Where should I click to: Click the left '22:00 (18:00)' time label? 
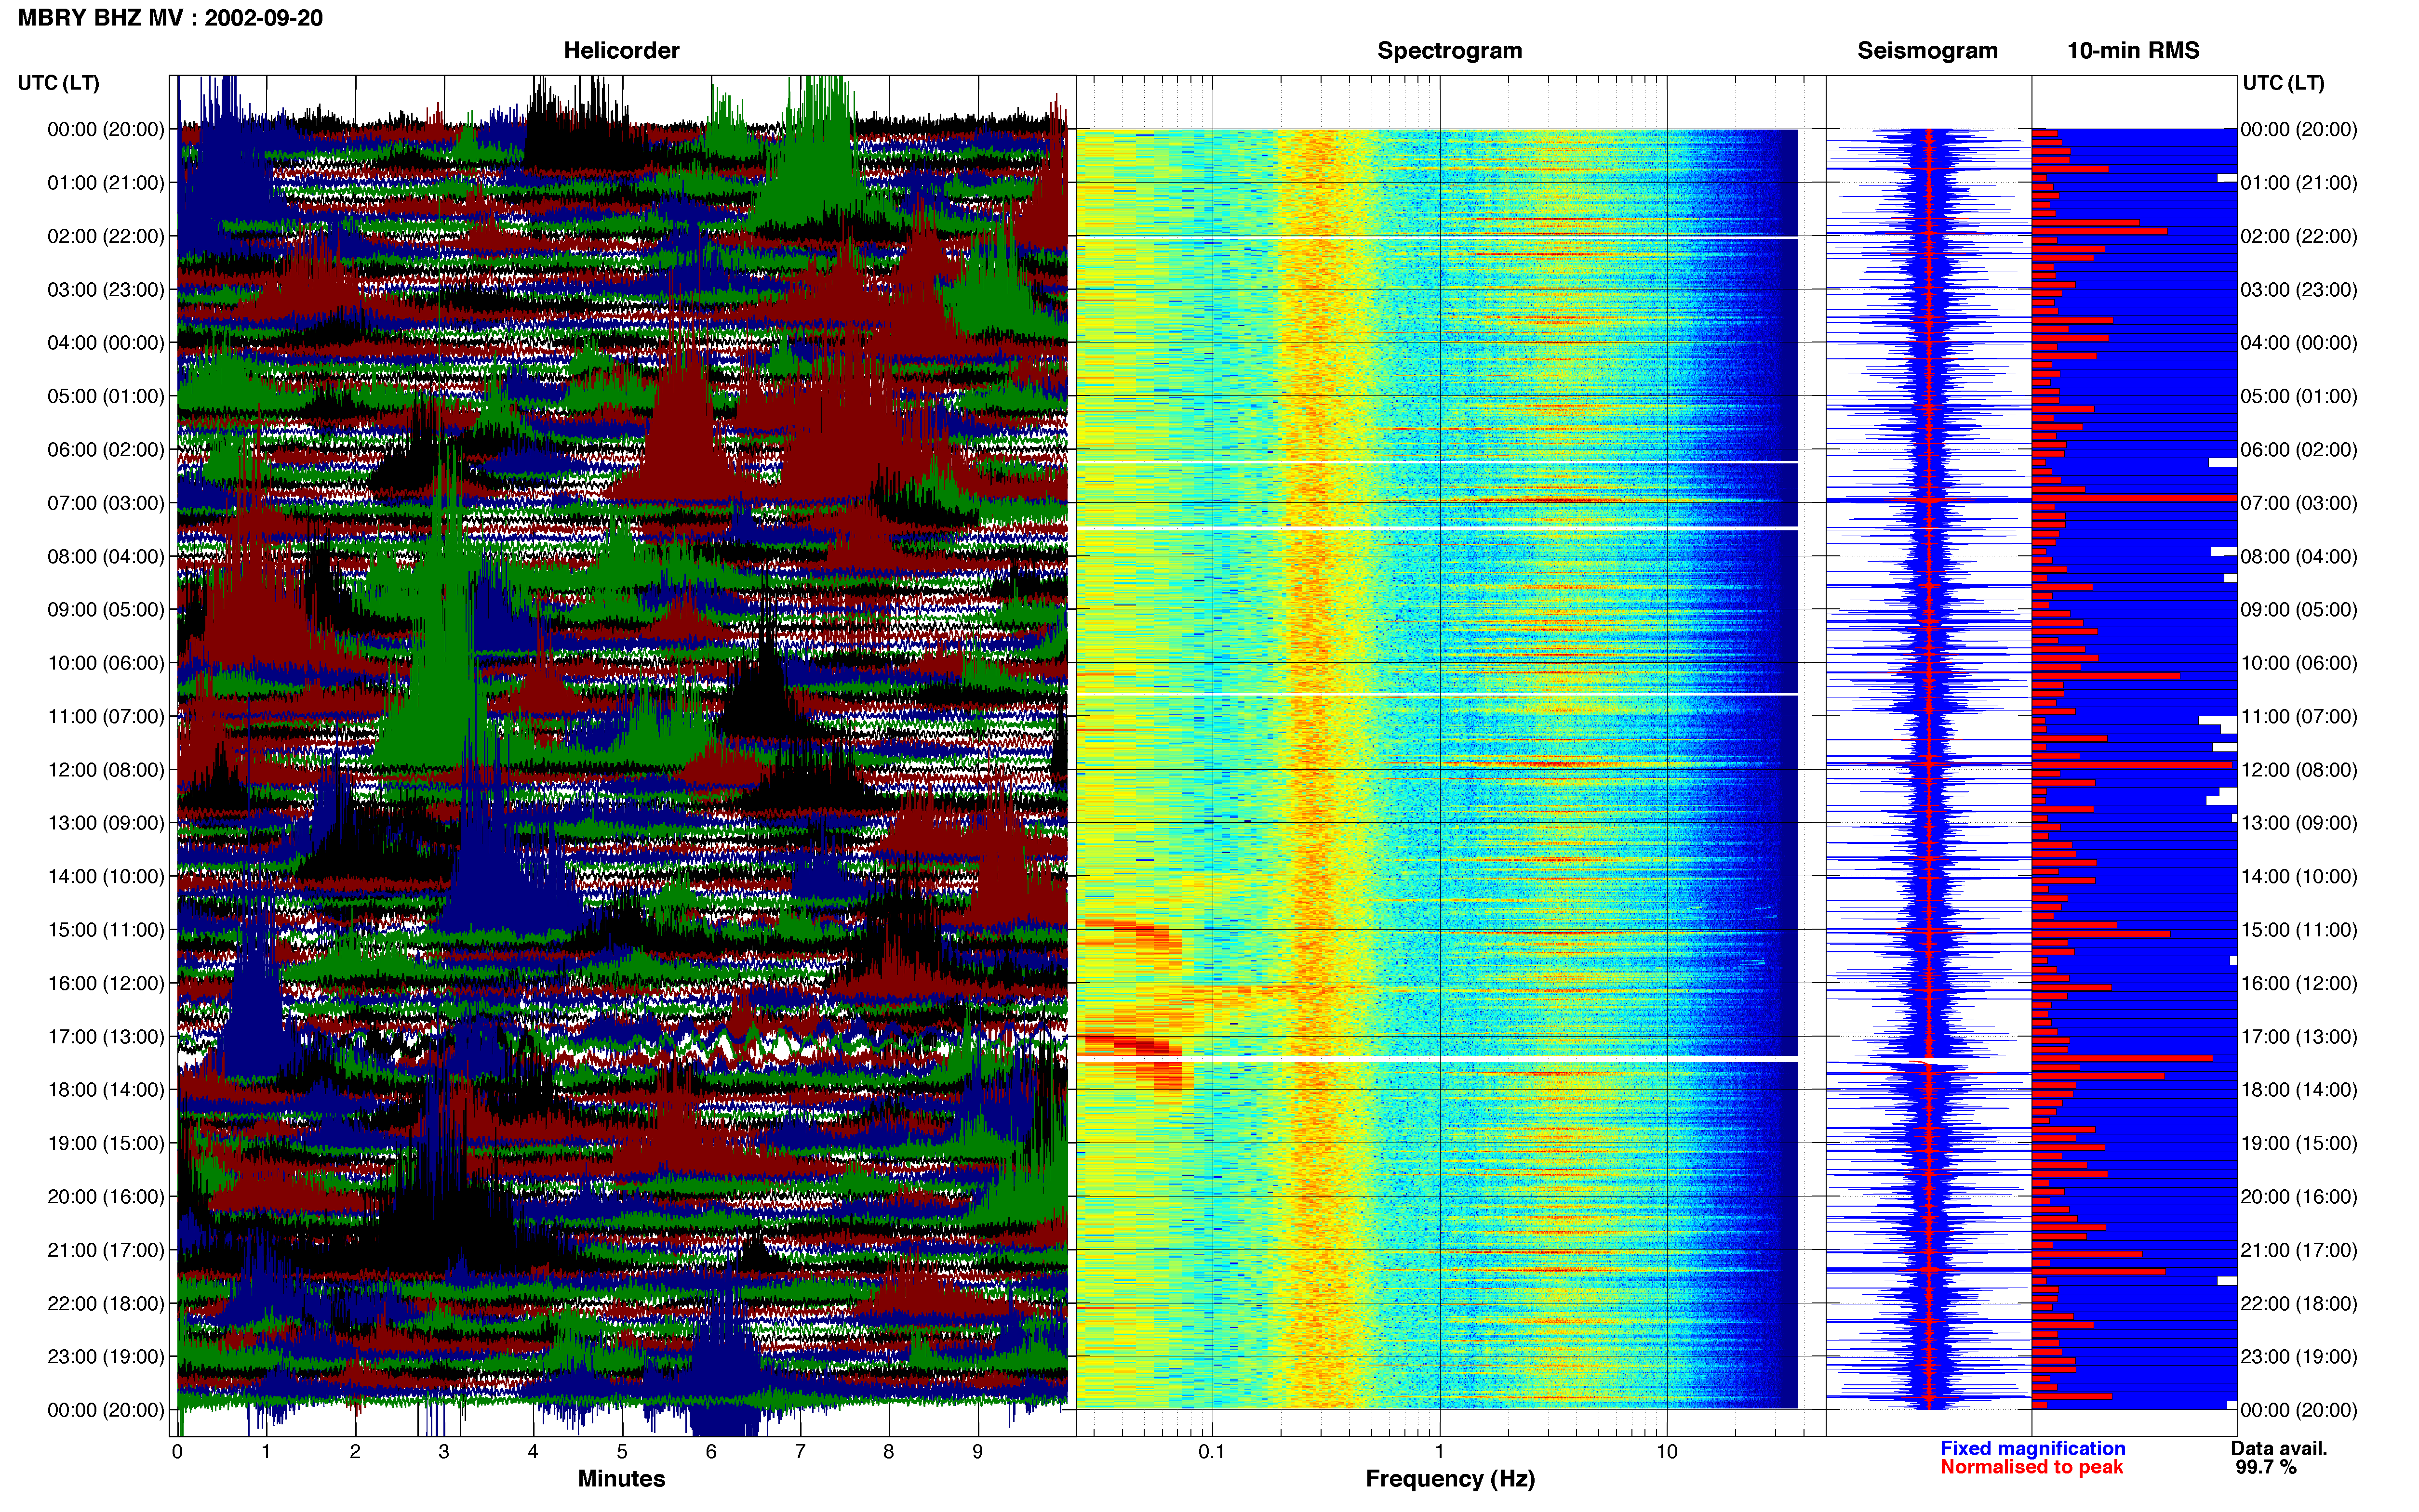pos(106,1303)
